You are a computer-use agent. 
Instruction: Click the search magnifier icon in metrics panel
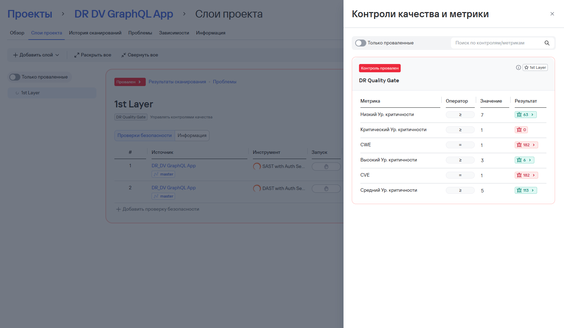pos(547,43)
